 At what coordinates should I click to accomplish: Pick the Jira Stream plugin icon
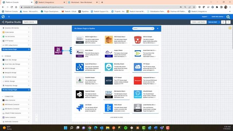click(x=80, y=108)
